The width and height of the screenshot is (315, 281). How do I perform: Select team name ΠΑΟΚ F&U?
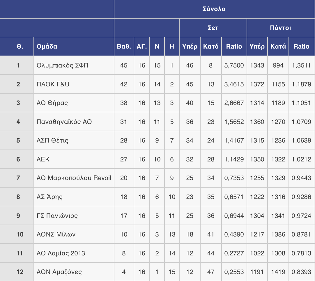coord(53,84)
